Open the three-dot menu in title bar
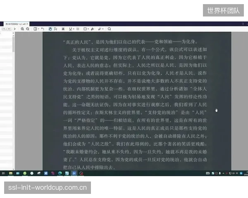This screenshot has width=248, height=198. tap(243, 24)
